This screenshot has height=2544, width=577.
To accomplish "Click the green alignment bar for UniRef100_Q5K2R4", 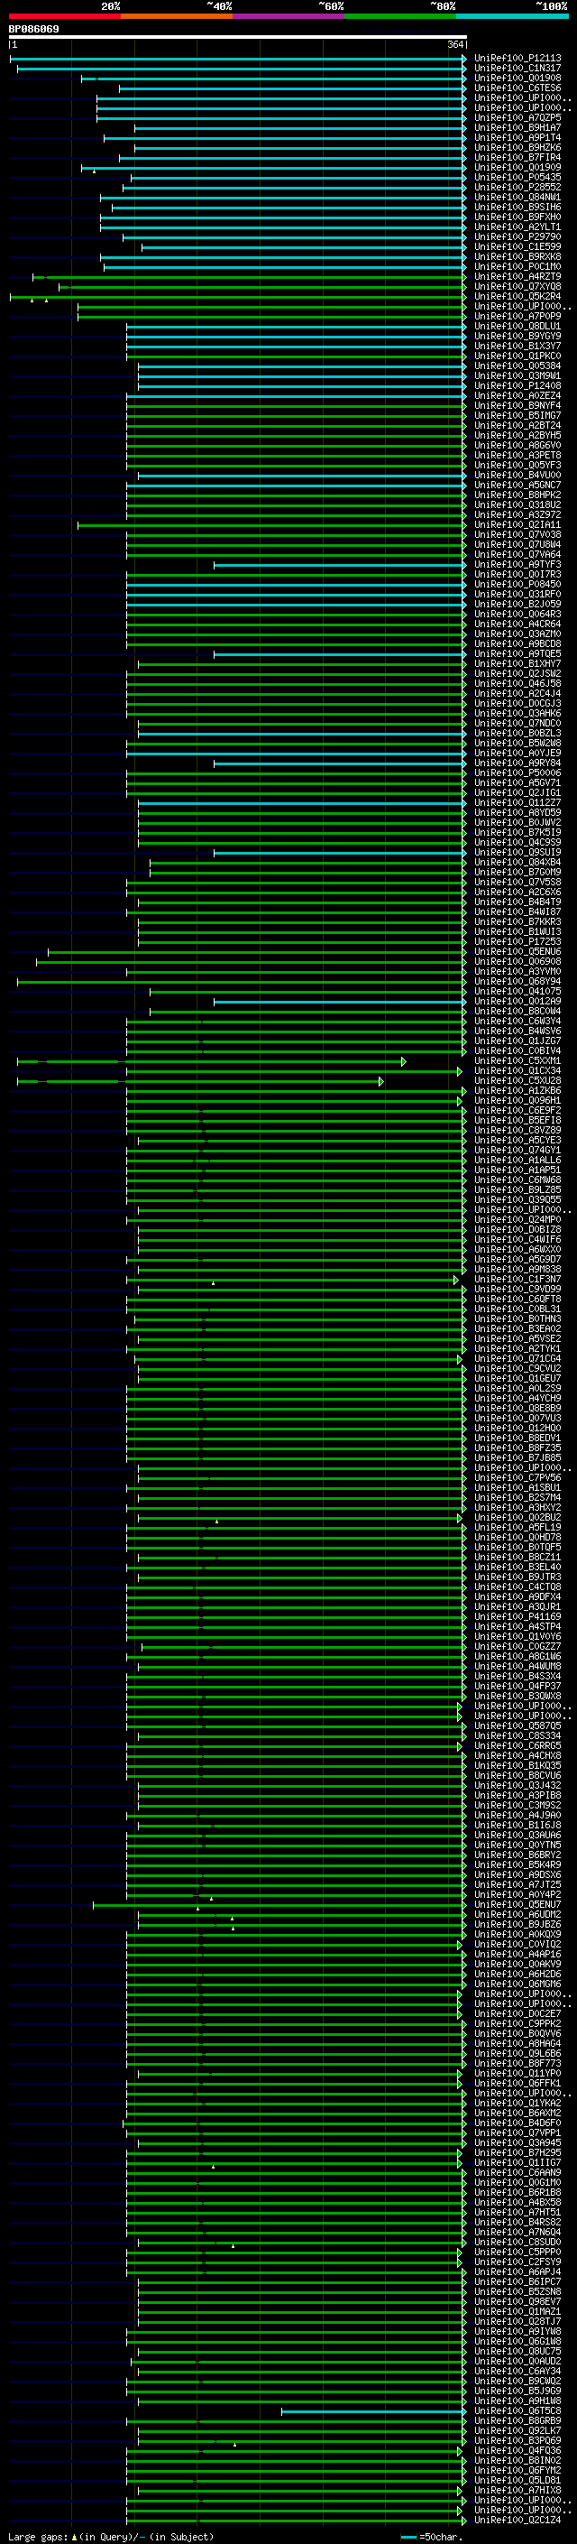I will (x=238, y=297).
